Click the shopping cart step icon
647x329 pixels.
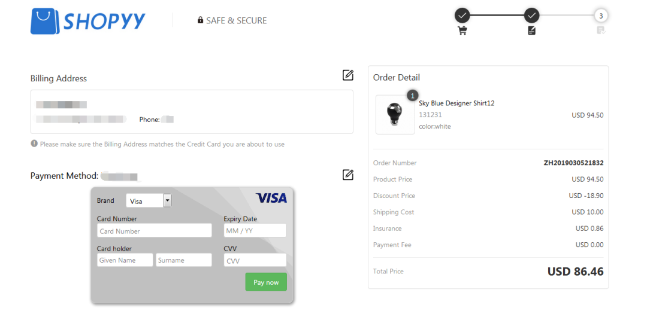pos(462,31)
